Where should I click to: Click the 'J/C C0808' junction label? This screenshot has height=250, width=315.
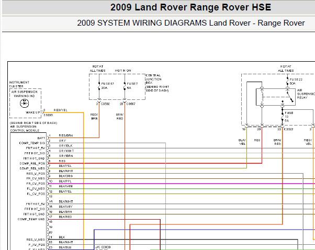pos(103,247)
